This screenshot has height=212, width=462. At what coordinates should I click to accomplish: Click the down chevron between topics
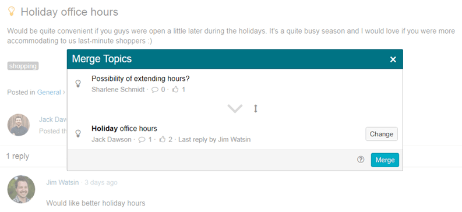tap(235, 109)
